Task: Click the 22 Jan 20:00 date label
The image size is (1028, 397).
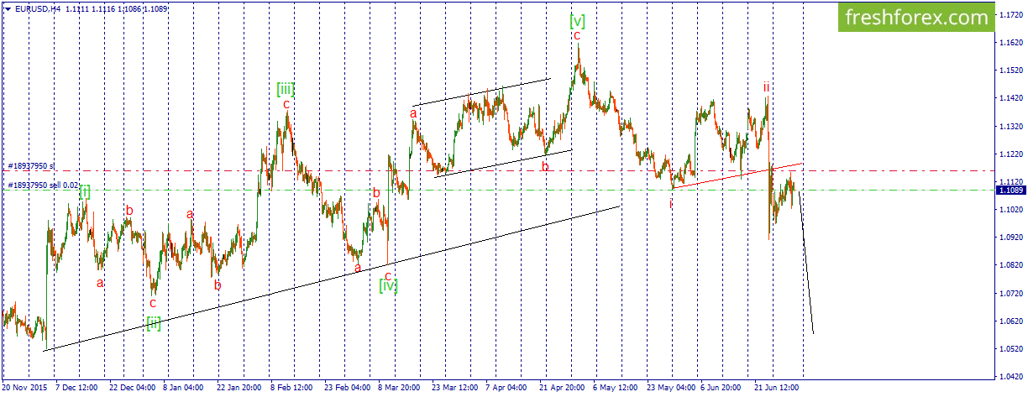Action: tap(239, 388)
